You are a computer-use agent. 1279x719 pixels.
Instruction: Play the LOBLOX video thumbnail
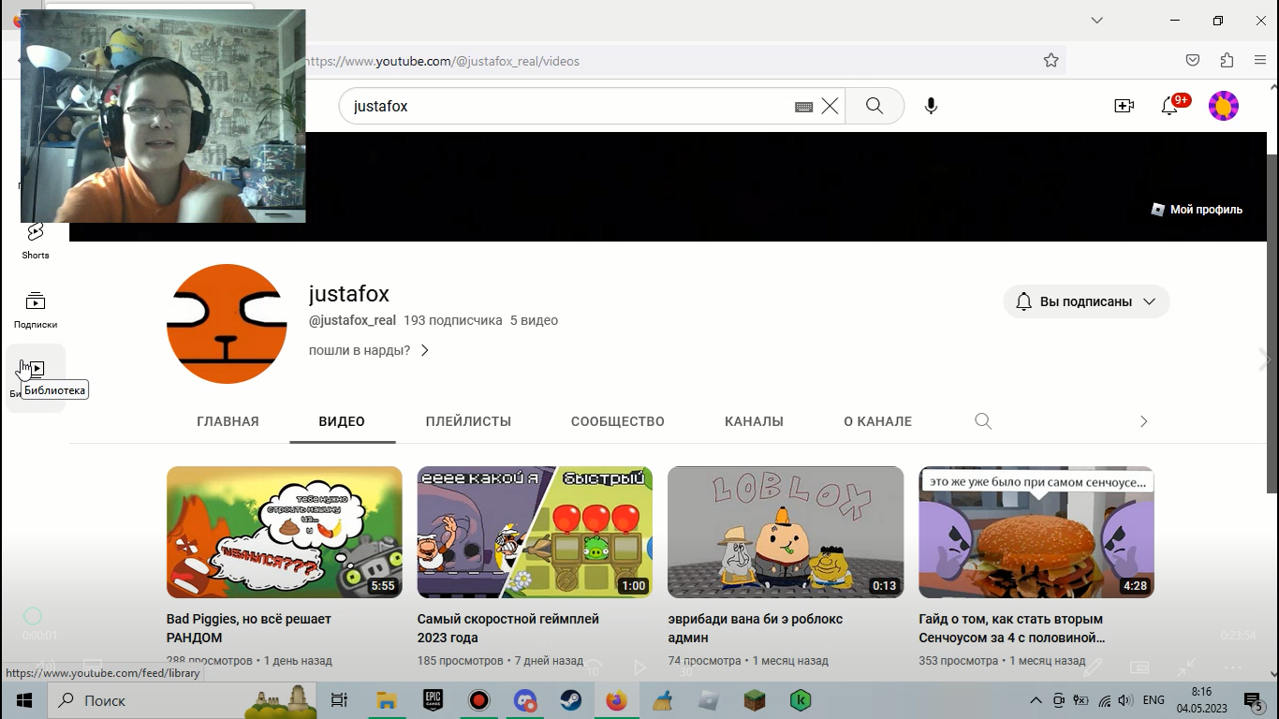point(786,532)
